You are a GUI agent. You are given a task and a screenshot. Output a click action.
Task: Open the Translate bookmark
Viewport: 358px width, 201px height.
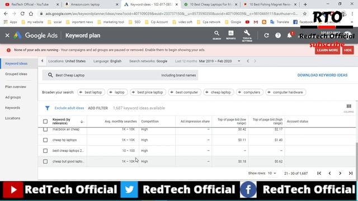click(x=280, y=22)
